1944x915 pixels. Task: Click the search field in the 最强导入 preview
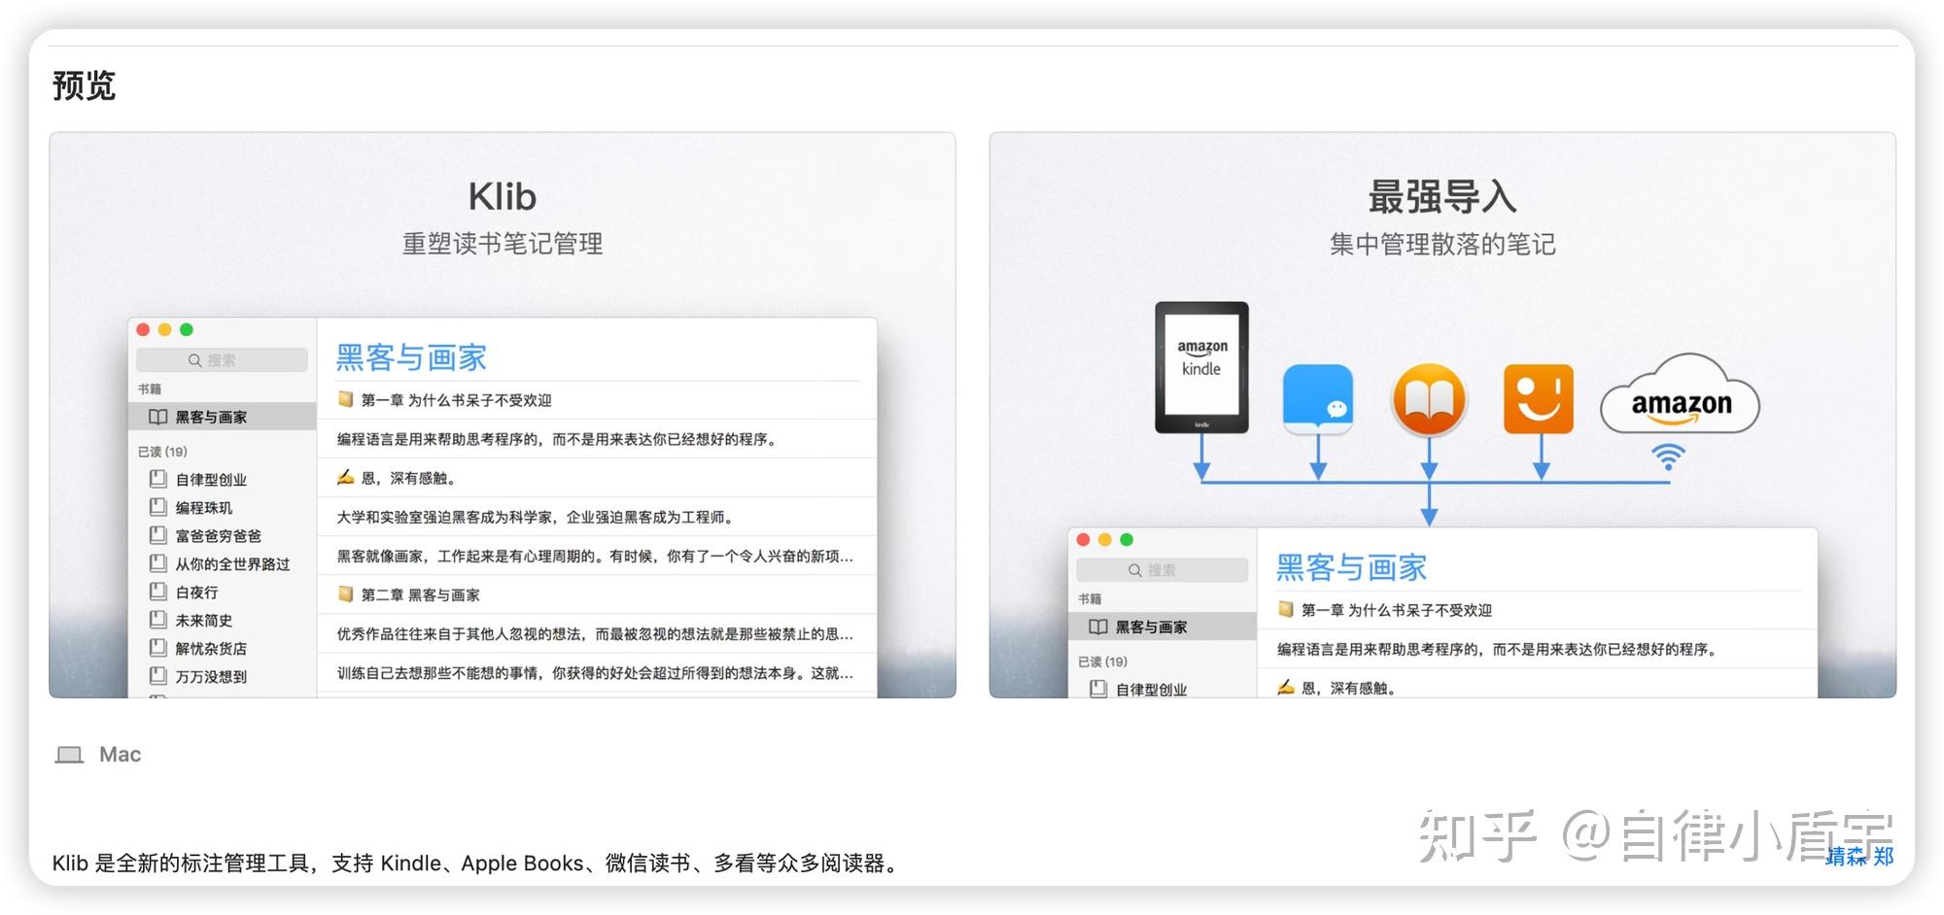pyautogui.click(x=1162, y=570)
